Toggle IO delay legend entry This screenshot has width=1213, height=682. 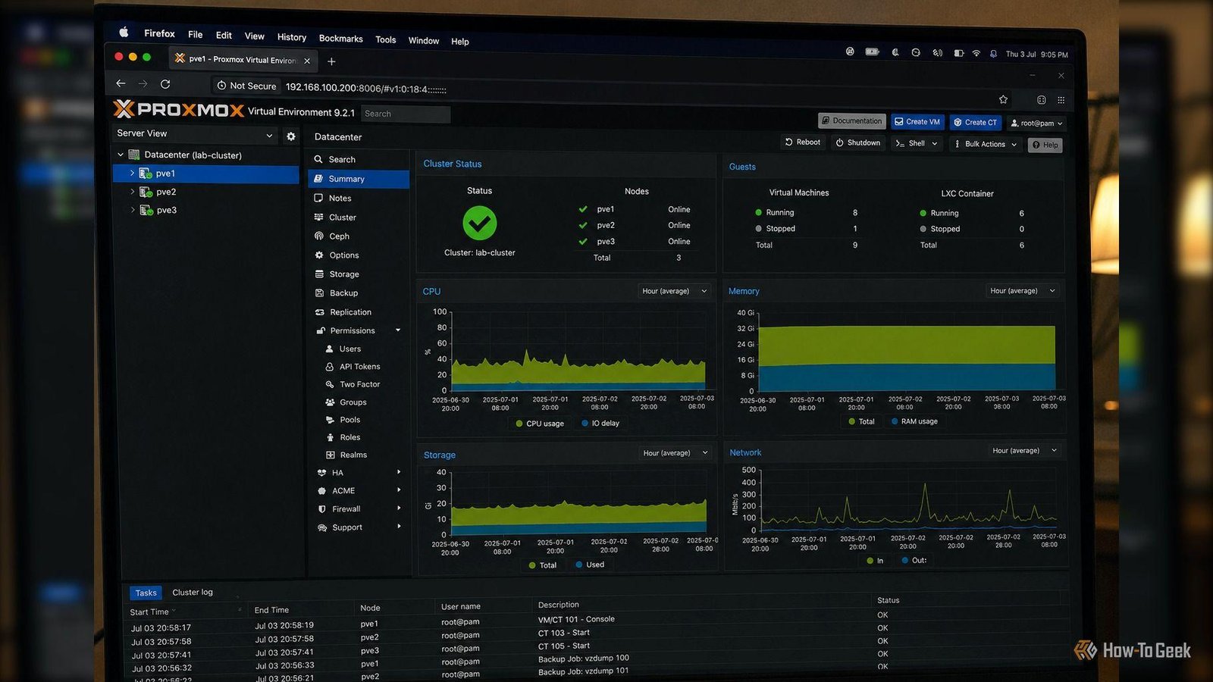[600, 424]
